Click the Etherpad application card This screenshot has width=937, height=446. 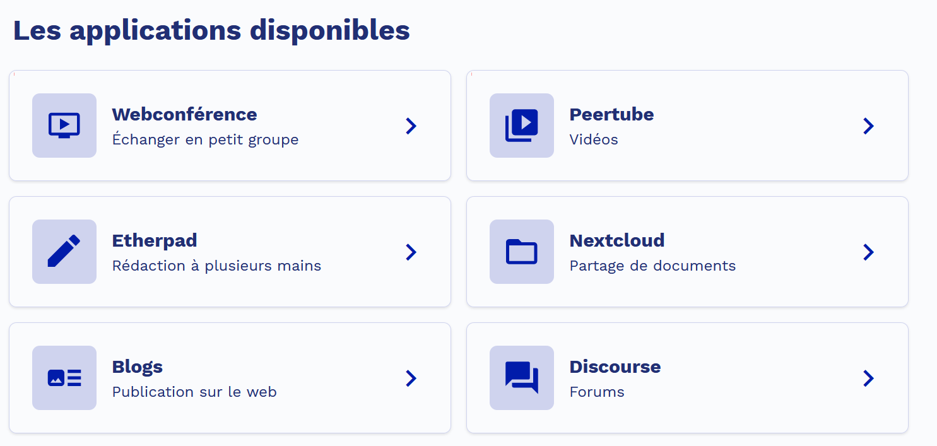pos(230,252)
